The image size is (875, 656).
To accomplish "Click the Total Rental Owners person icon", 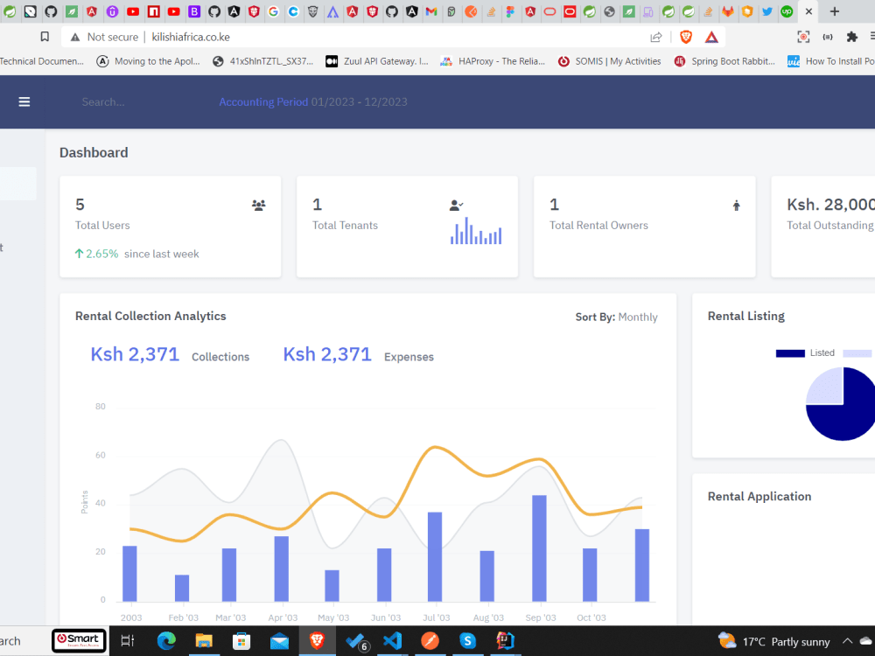I will (737, 206).
